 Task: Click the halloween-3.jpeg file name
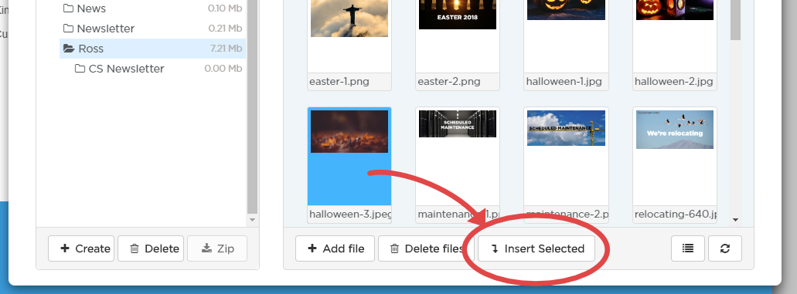pyautogui.click(x=349, y=215)
